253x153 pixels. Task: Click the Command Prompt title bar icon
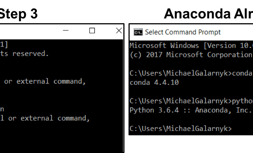tap(138, 32)
